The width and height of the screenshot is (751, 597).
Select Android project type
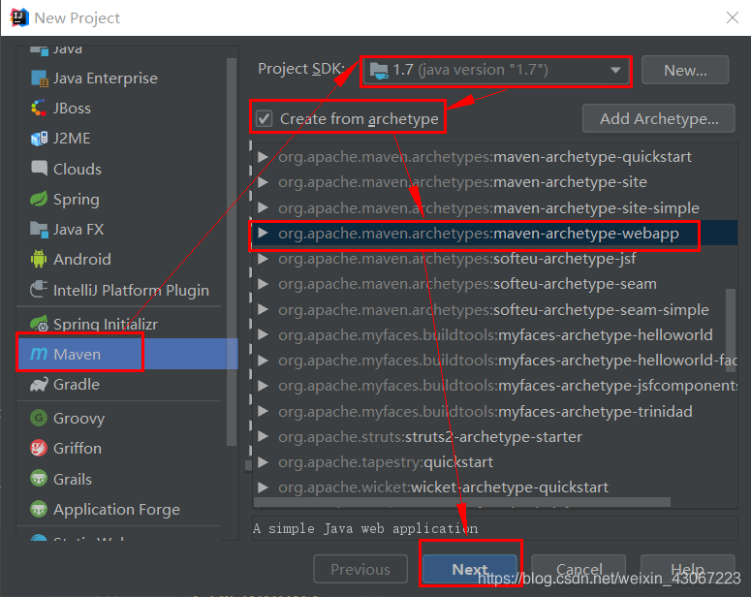pos(121,259)
